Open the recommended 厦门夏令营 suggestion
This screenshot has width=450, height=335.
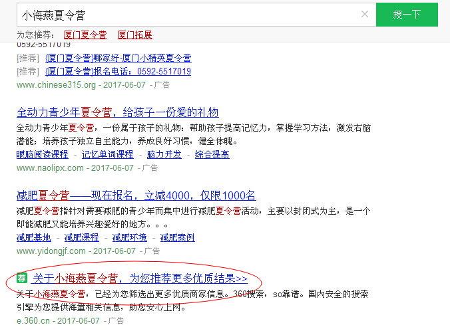(x=85, y=35)
